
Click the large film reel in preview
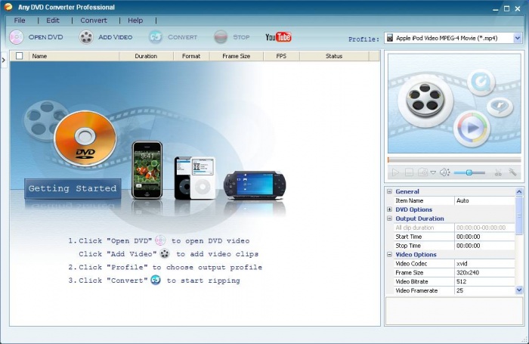425,101
